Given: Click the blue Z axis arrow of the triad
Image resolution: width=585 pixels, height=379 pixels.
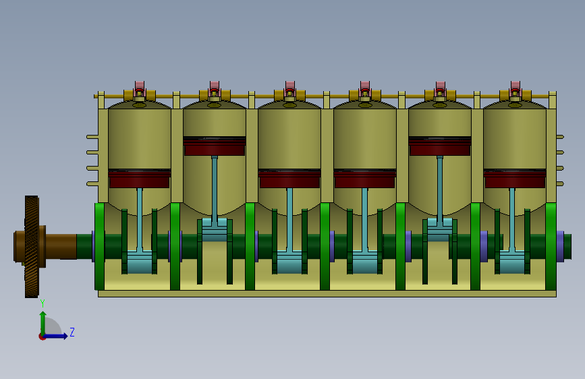Looking at the screenshot, I should [56, 336].
